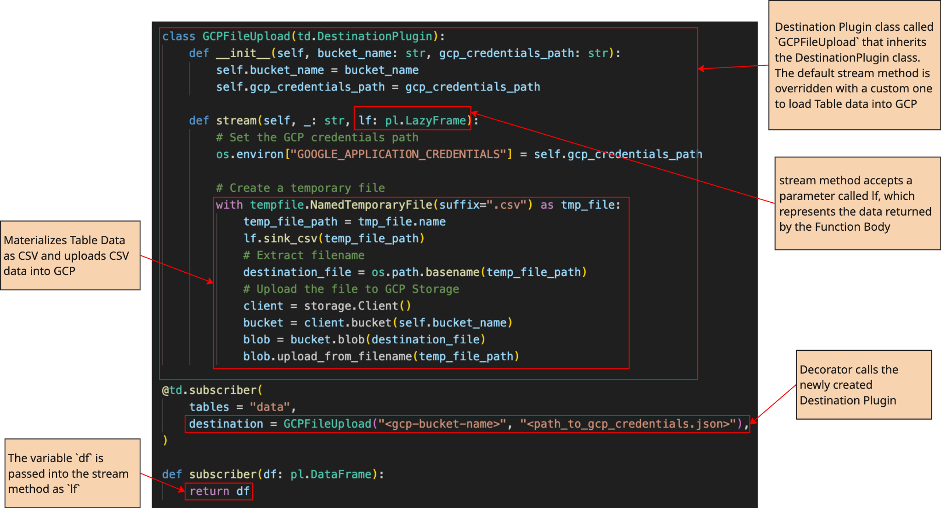
Task: Click the Destination Plugin class annotation note
Action: pos(854,65)
